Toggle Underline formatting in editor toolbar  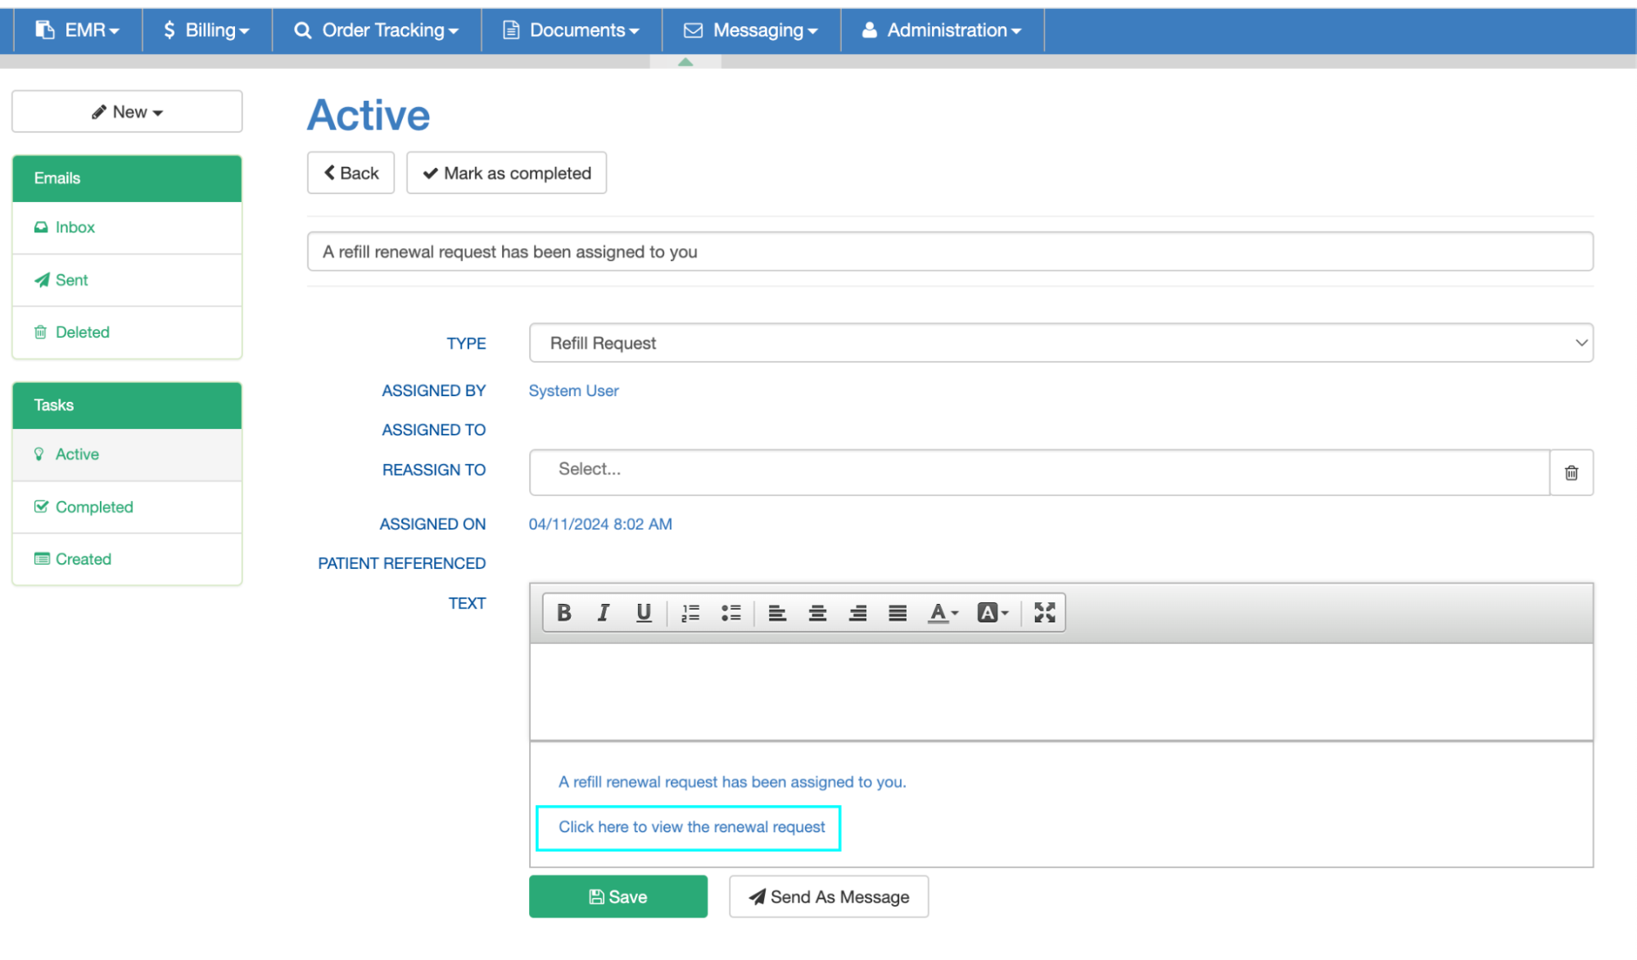click(x=644, y=613)
